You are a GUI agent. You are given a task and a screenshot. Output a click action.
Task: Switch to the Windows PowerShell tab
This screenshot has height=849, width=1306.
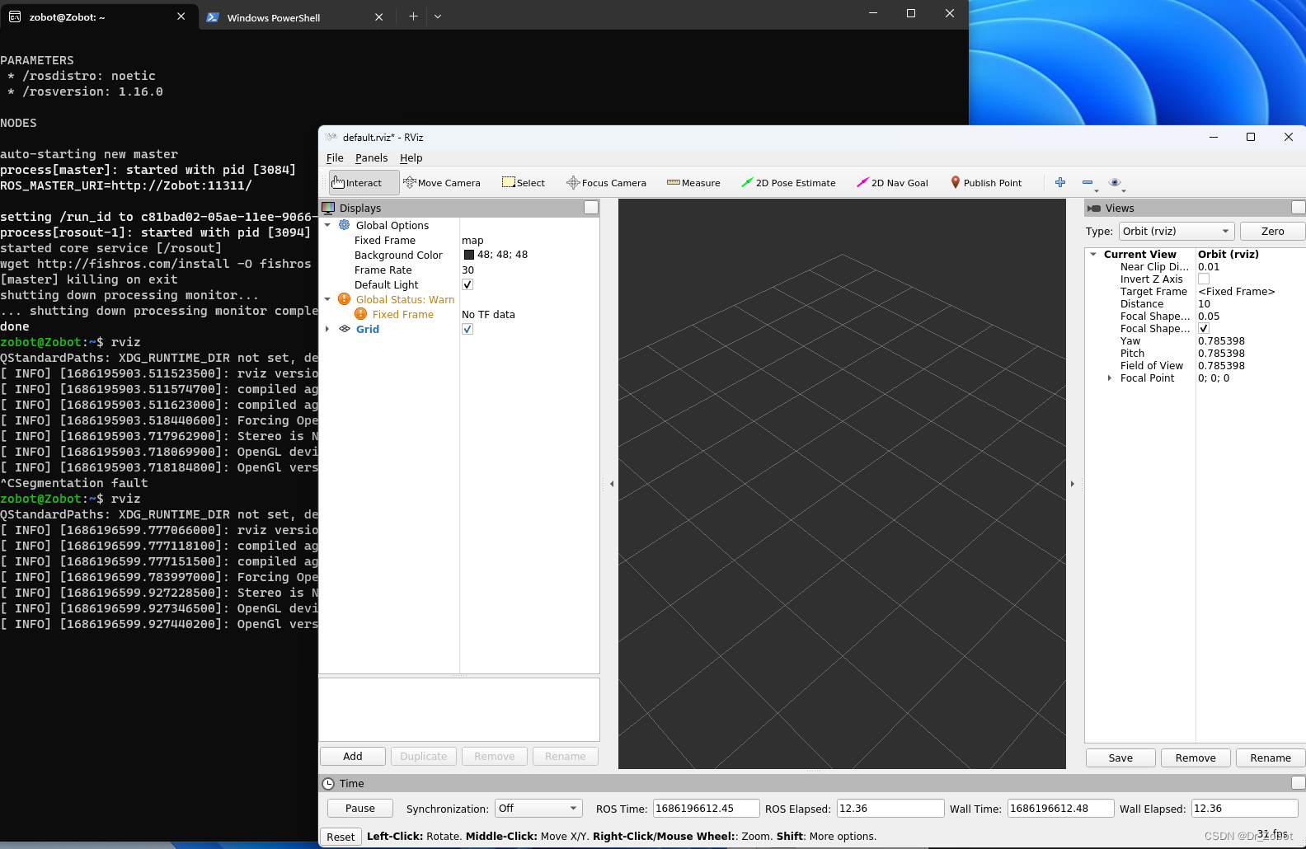(296, 17)
